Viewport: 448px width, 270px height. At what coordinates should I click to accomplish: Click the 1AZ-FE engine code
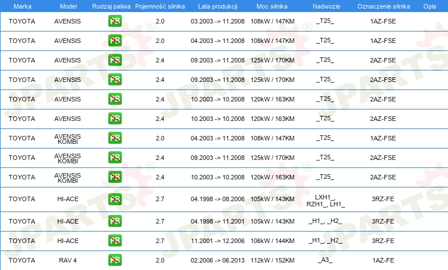pos(383,260)
